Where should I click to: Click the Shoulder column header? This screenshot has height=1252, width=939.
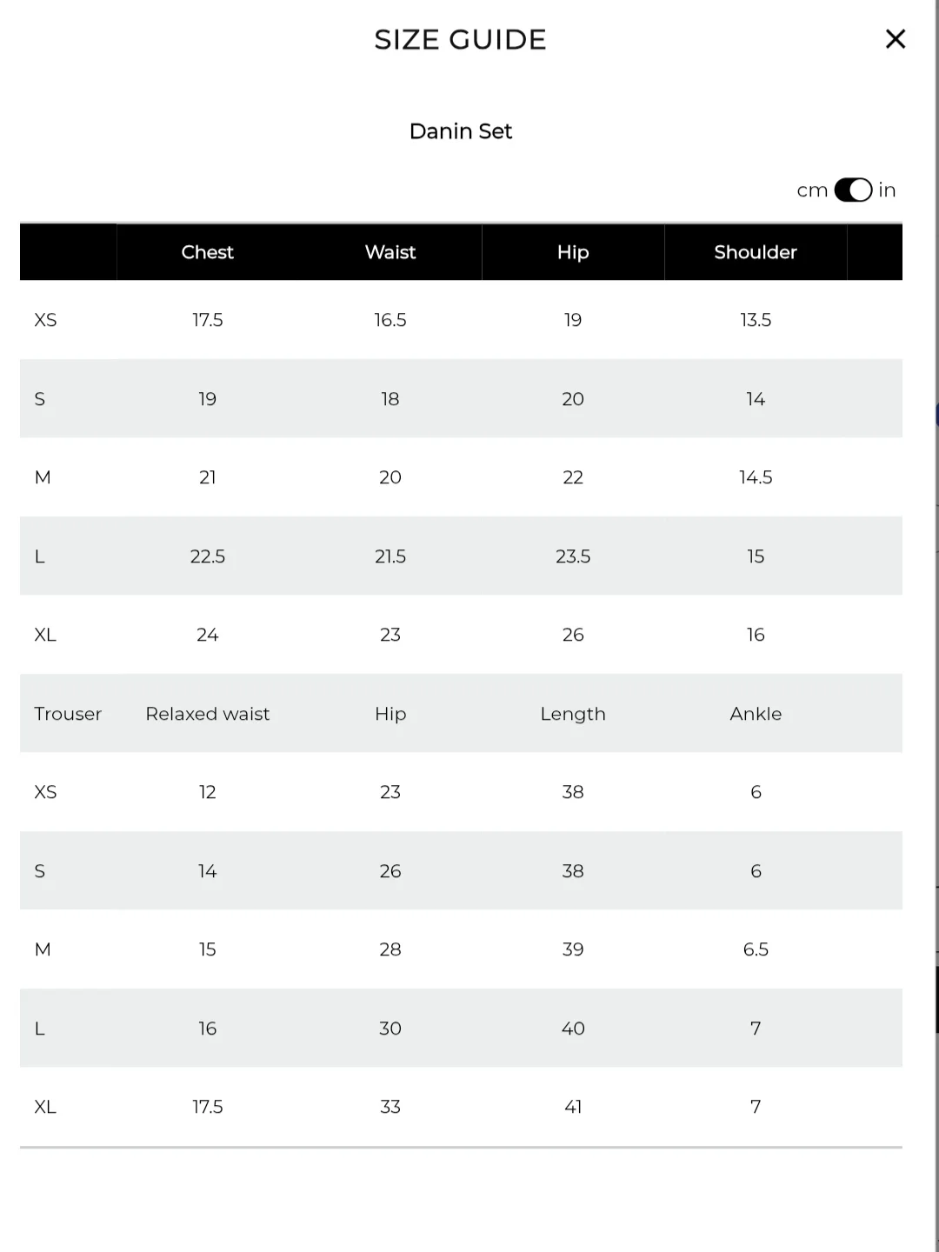(x=756, y=252)
